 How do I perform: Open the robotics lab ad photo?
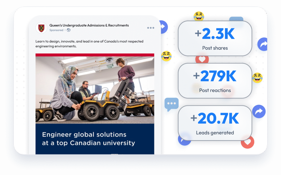[95, 90]
